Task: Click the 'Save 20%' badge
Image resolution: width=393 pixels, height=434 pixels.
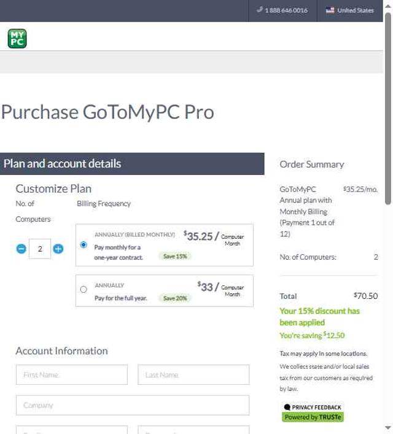Action: 175,298
